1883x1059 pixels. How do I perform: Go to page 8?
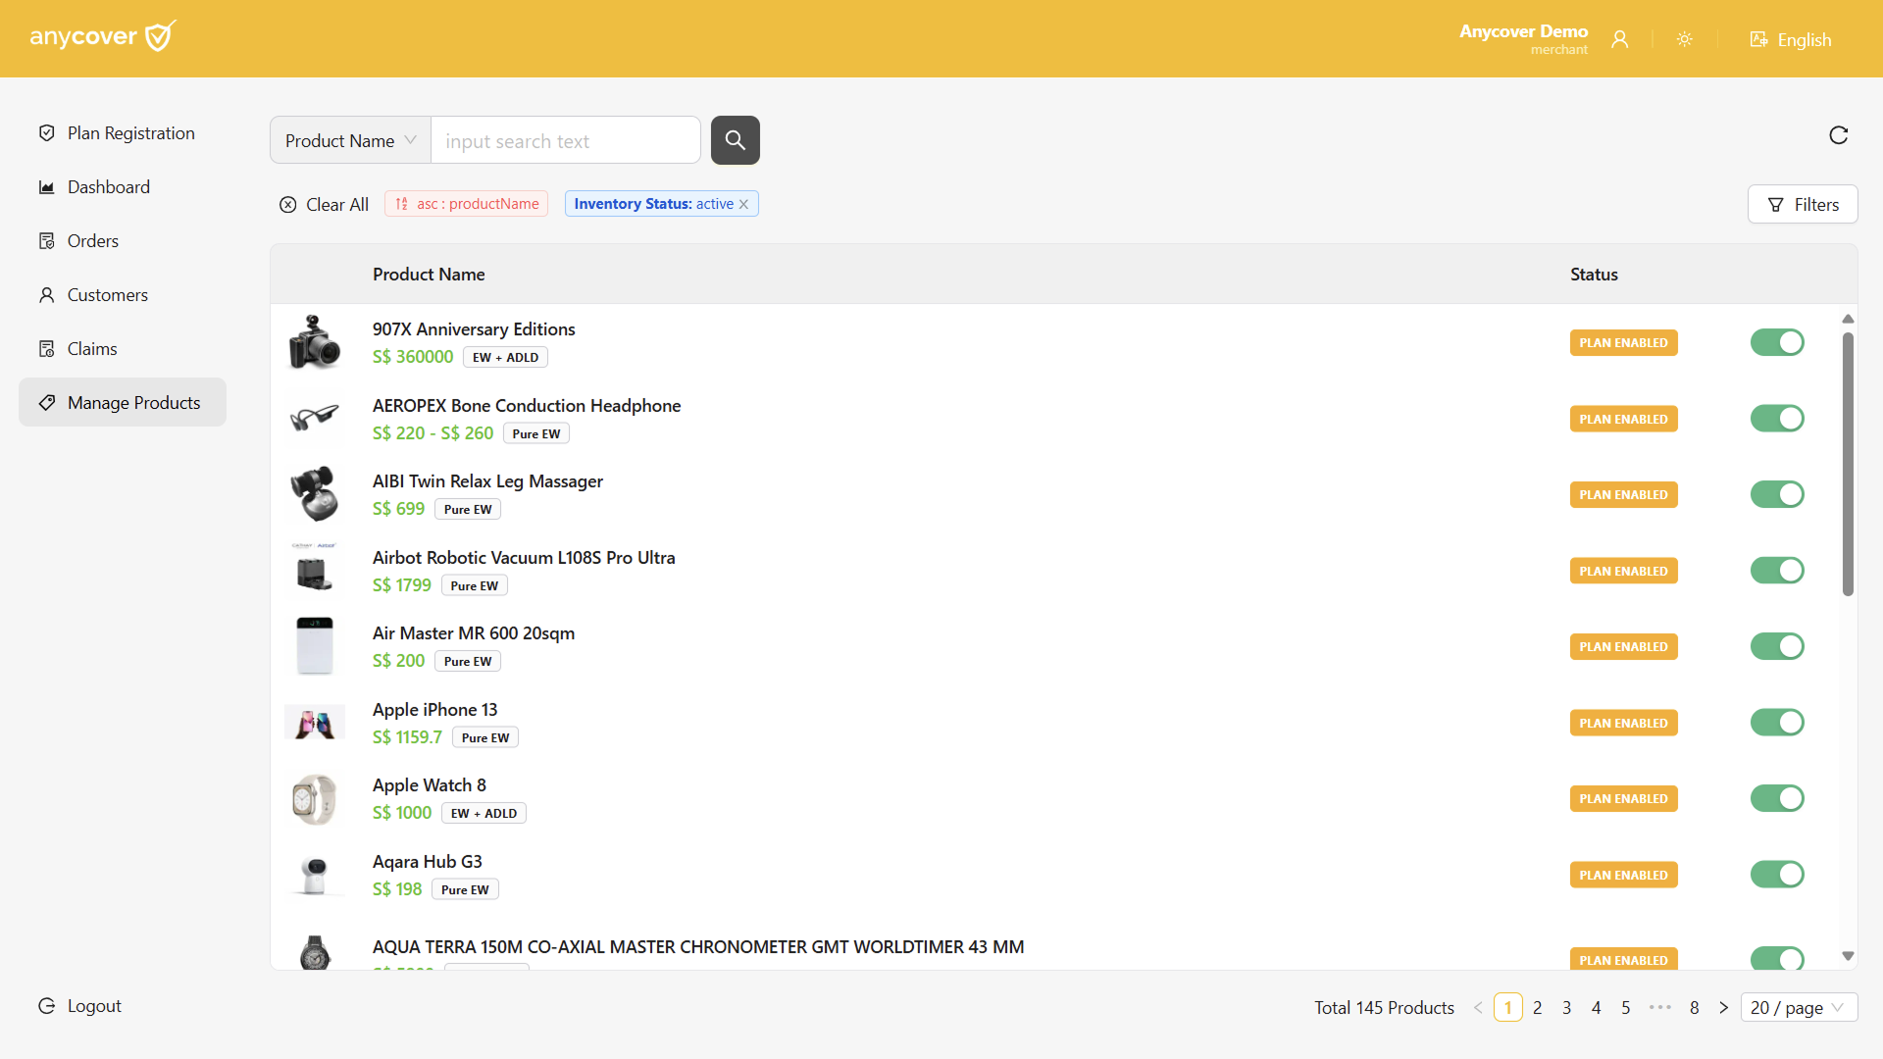[1694, 1007]
